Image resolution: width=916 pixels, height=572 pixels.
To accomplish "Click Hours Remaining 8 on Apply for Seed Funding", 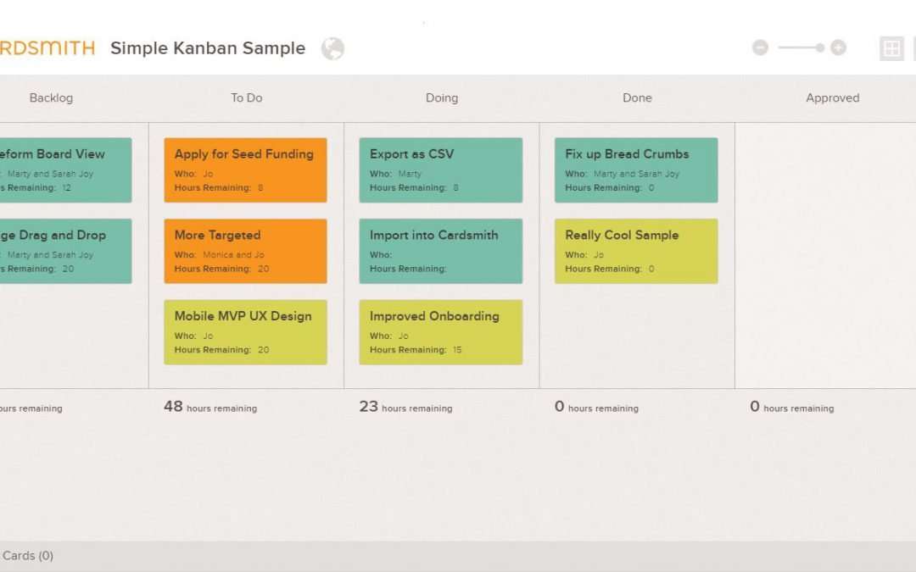I will coord(219,187).
